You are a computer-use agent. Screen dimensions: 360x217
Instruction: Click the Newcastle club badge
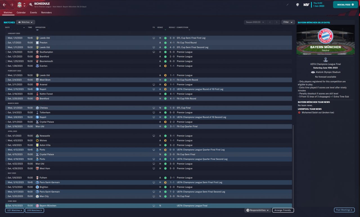click(x=37, y=136)
